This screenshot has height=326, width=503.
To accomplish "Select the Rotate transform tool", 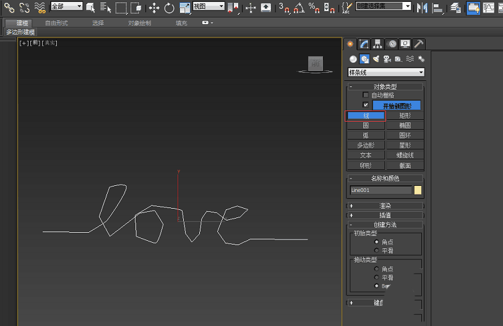I will [x=169, y=8].
